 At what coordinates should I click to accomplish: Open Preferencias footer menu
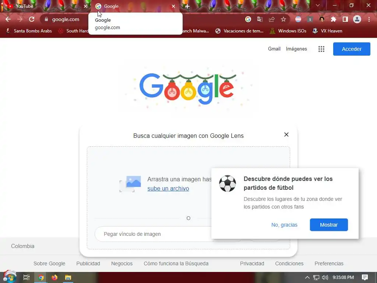tap(329, 263)
